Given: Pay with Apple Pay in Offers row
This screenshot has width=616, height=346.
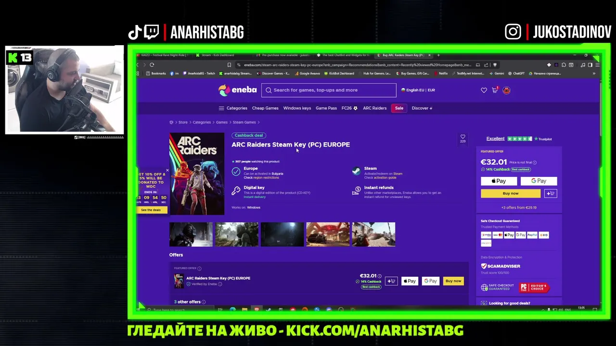Looking at the screenshot, I should click(410, 281).
